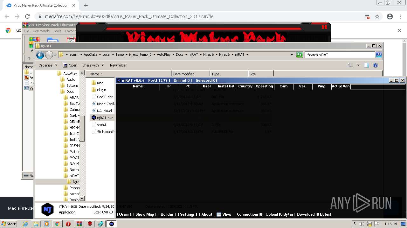This screenshot has height=228, width=407.
Task: Click the red skull app icon in taskbar
Action: [x=90, y=224]
